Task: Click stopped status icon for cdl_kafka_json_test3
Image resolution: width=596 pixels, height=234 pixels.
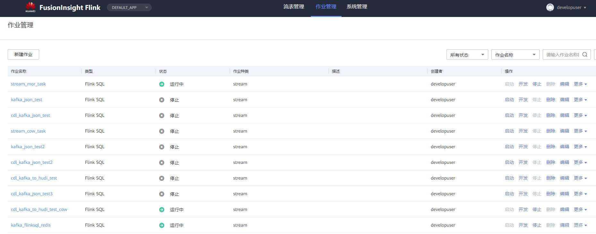Action: (162, 194)
